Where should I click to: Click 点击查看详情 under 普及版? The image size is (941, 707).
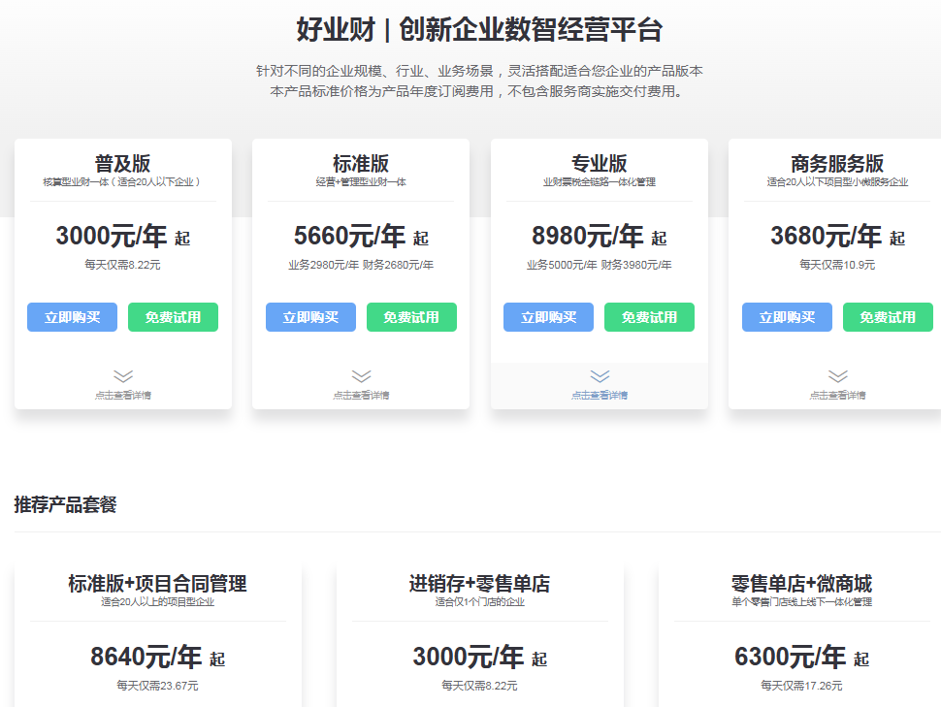point(123,395)
